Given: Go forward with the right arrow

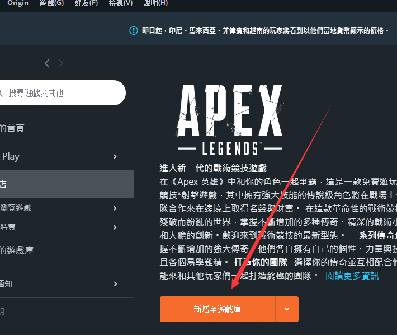Looking at the screenshot, I should 60,63.
